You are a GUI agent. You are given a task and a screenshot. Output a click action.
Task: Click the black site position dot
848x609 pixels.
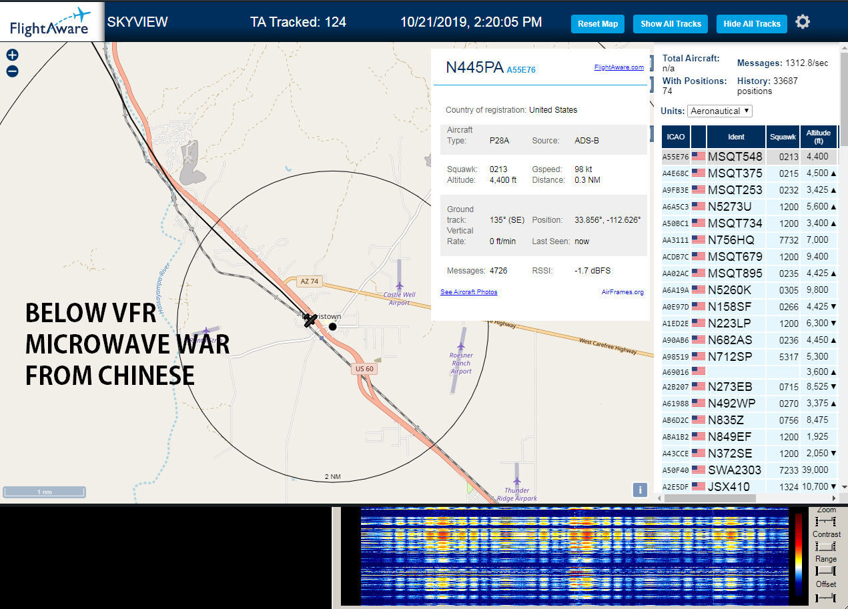click(x=333, y=326)
